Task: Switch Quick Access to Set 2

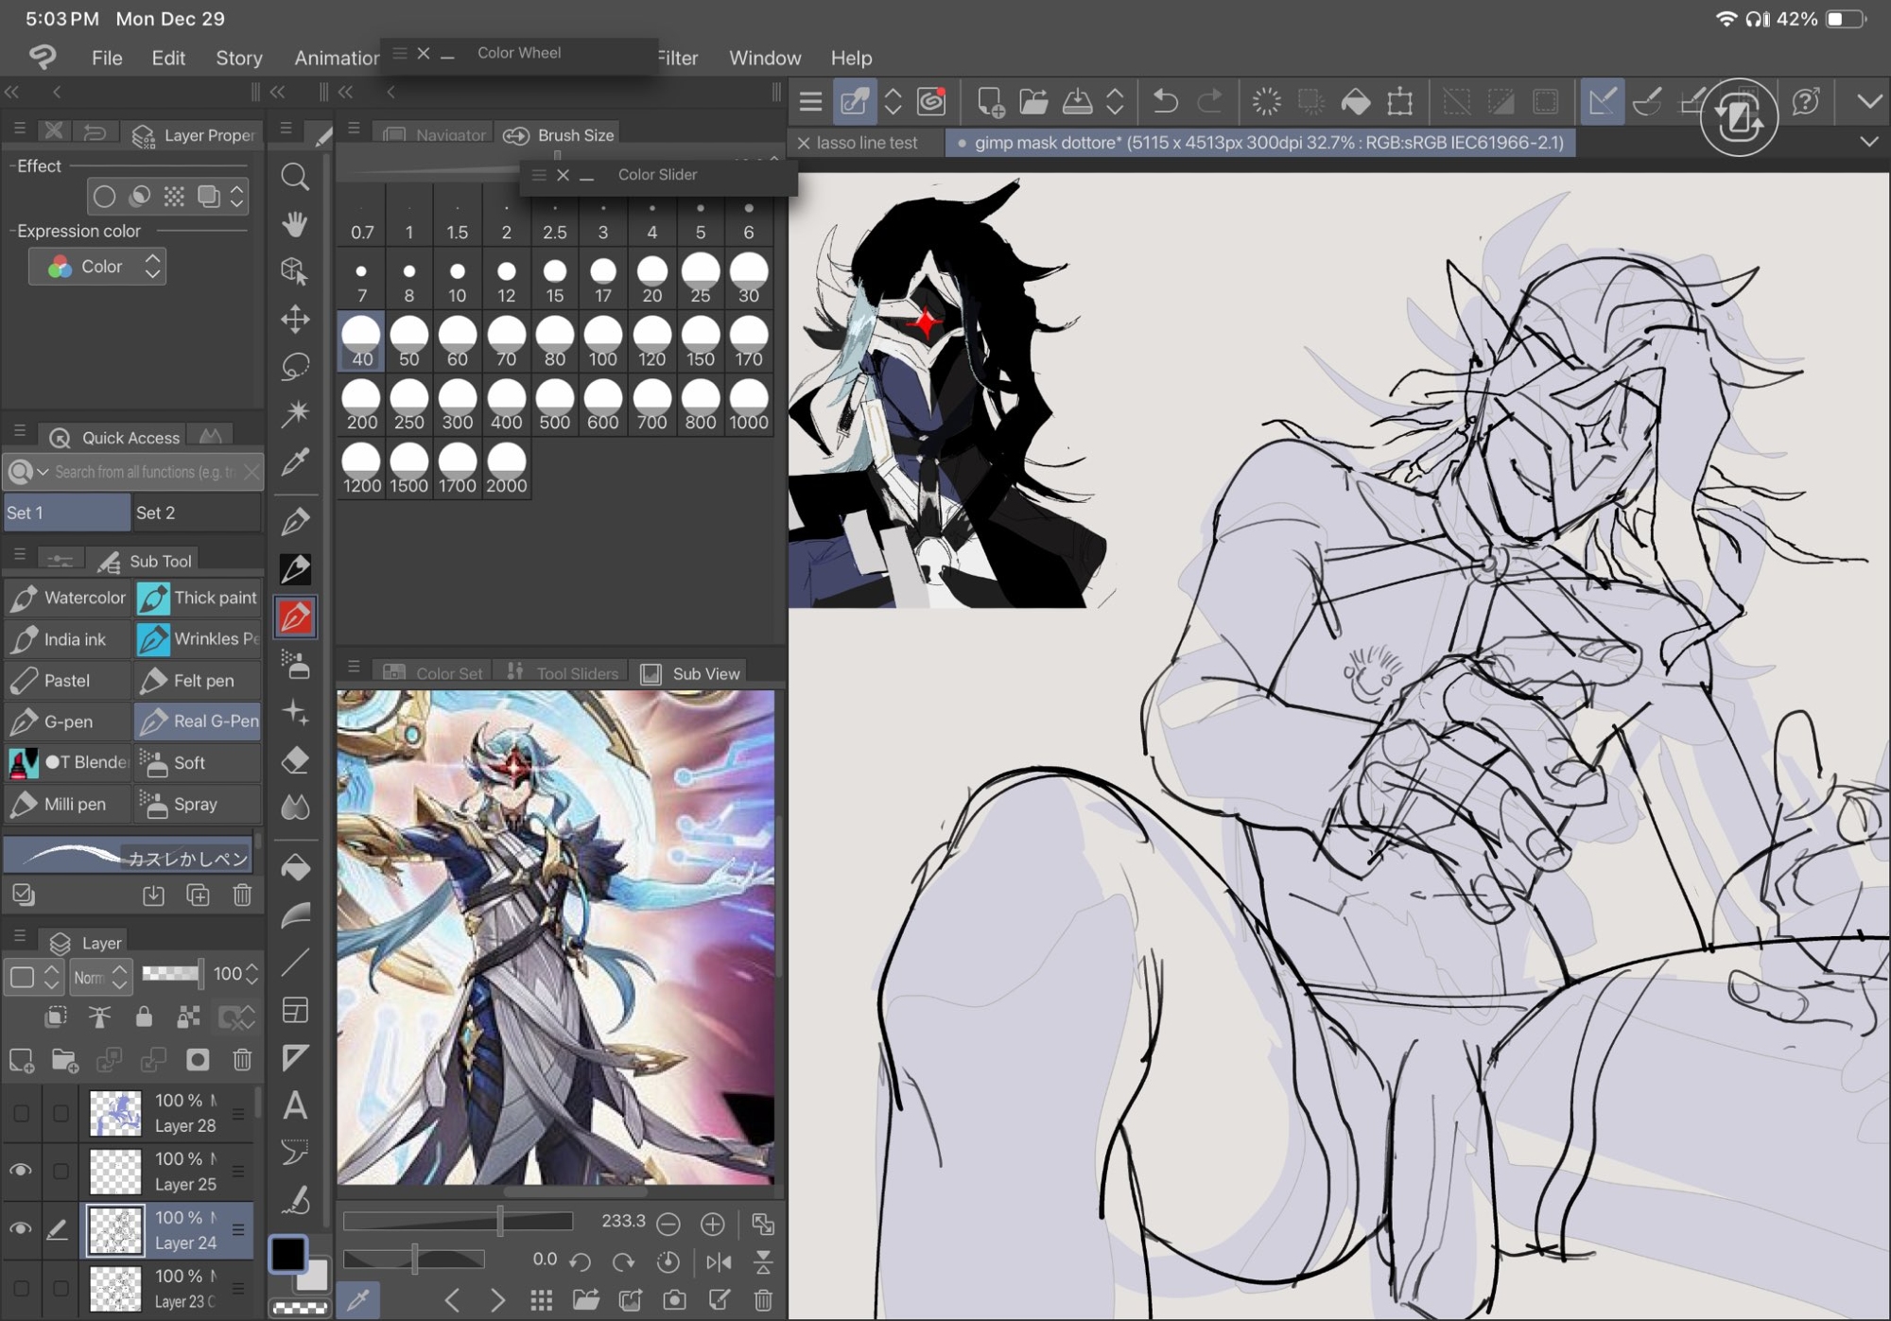Action: (x=195, y=513)
